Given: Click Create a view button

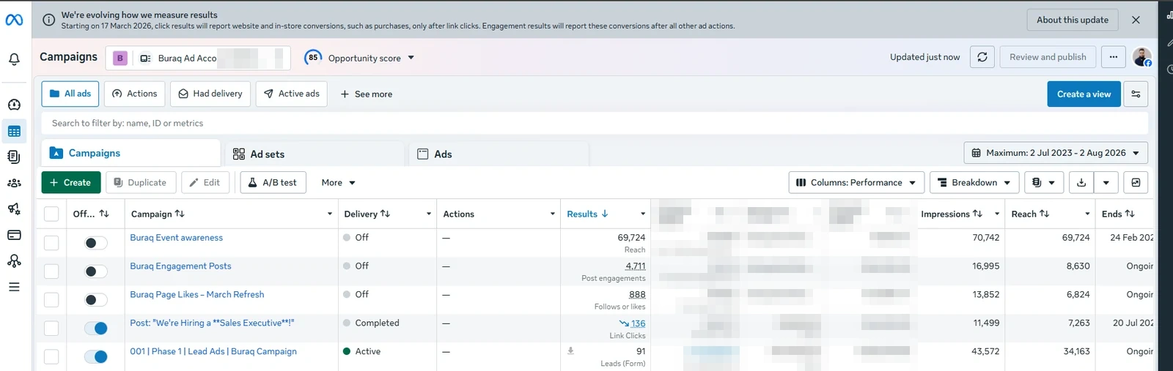Looking at the screenshot, I should click(1084, 94).
